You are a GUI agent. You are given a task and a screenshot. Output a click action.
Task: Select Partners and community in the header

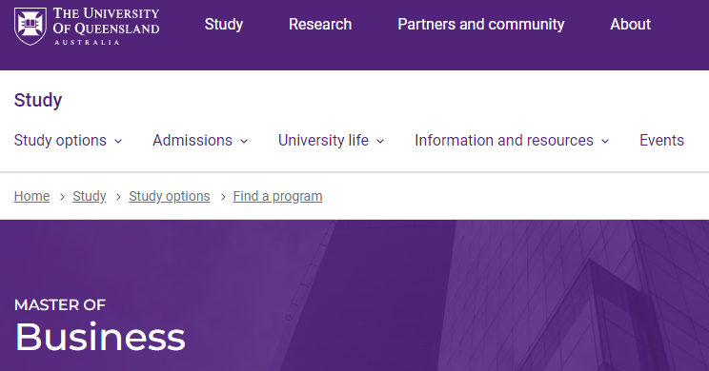481,24
